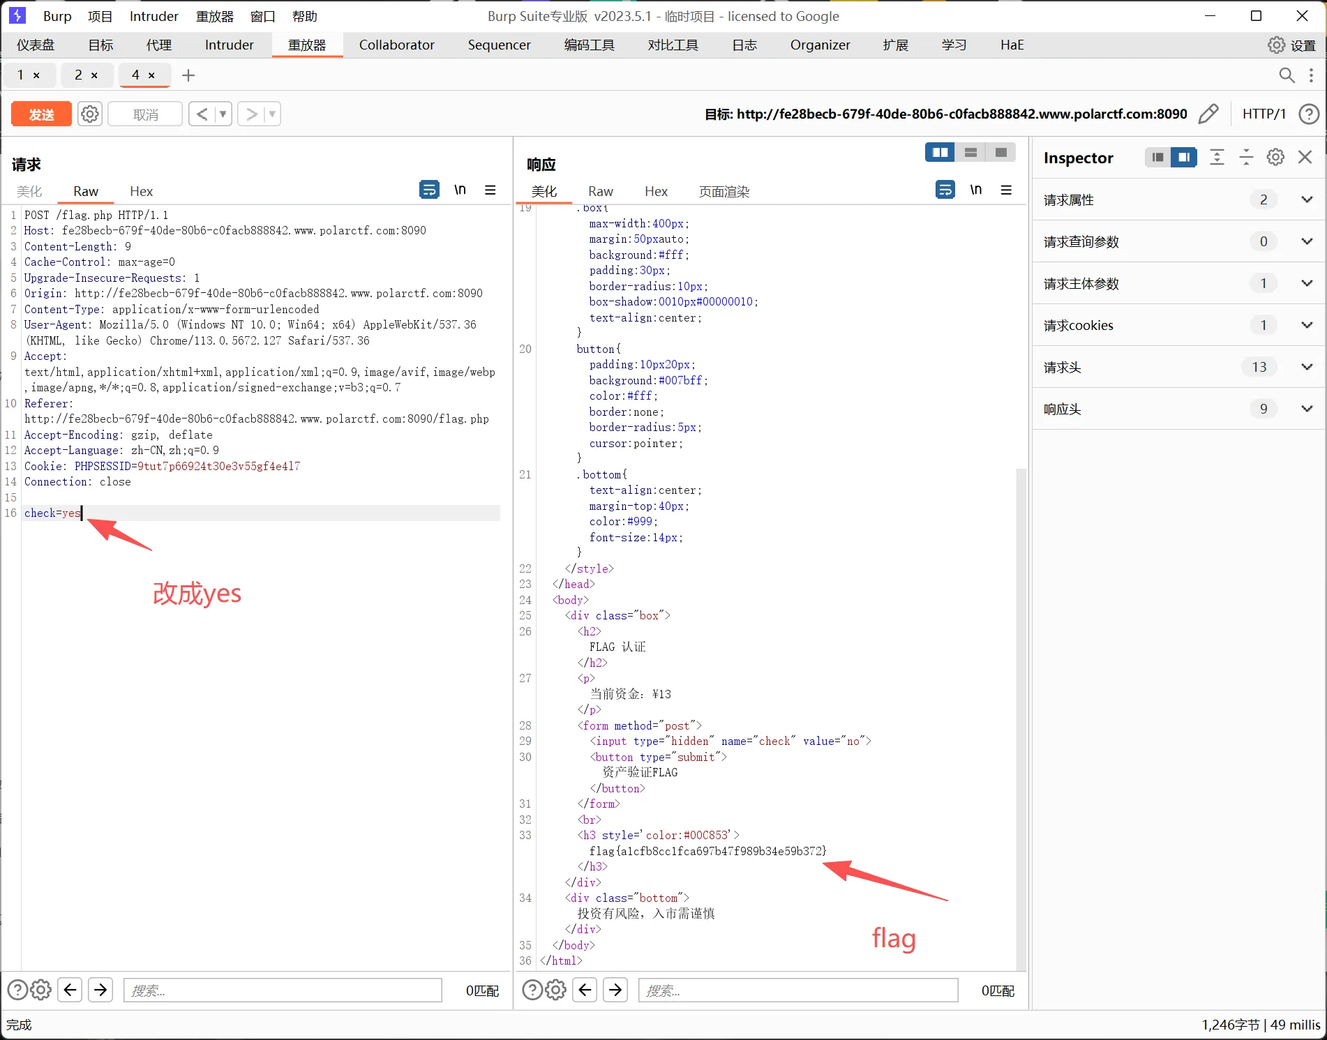Open help icon next to HTTP/1
1327x1040 pixels.
point(1309,114)
